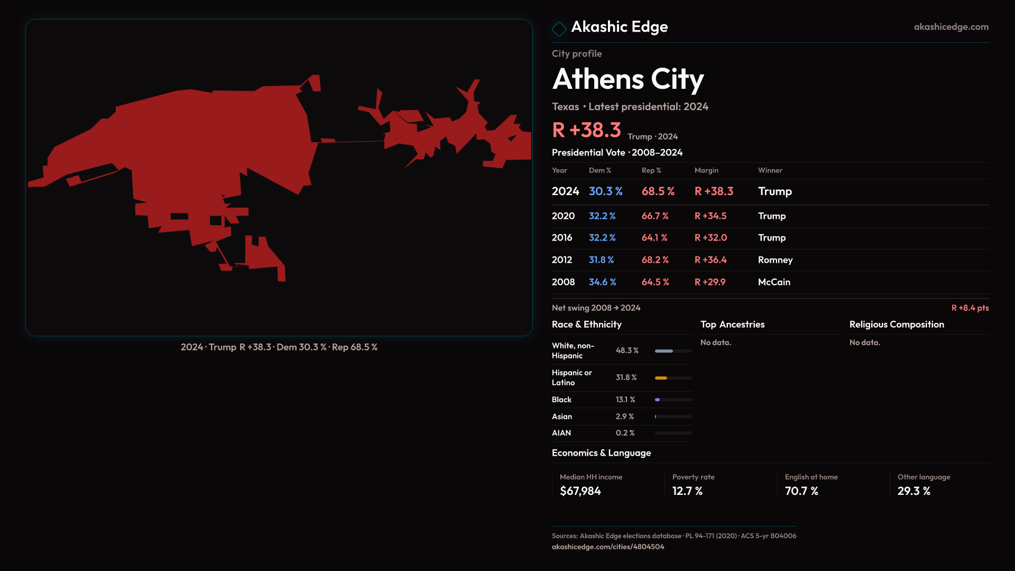The image size is (1015, 571).
Task: Open the akashicedge.com link at top right
Action: pyautogui.click(x=951, y=27)
